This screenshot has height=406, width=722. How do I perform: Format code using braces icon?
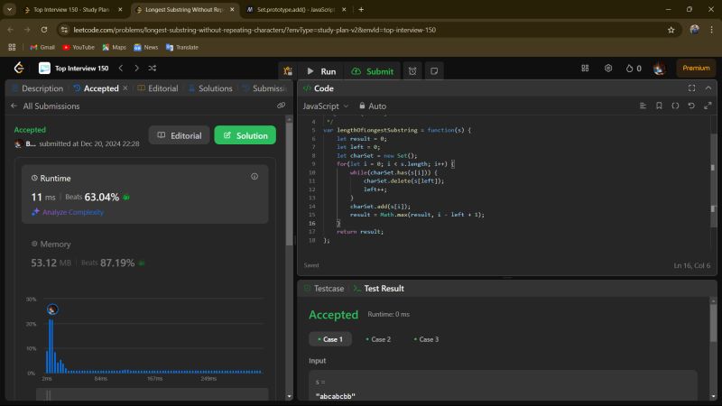click(675, 106)
